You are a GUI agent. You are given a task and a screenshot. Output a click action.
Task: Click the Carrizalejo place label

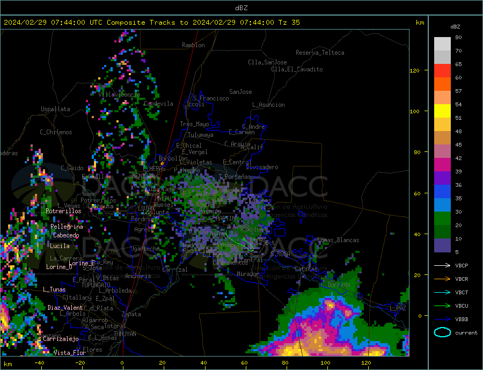(x=61, y=339)
